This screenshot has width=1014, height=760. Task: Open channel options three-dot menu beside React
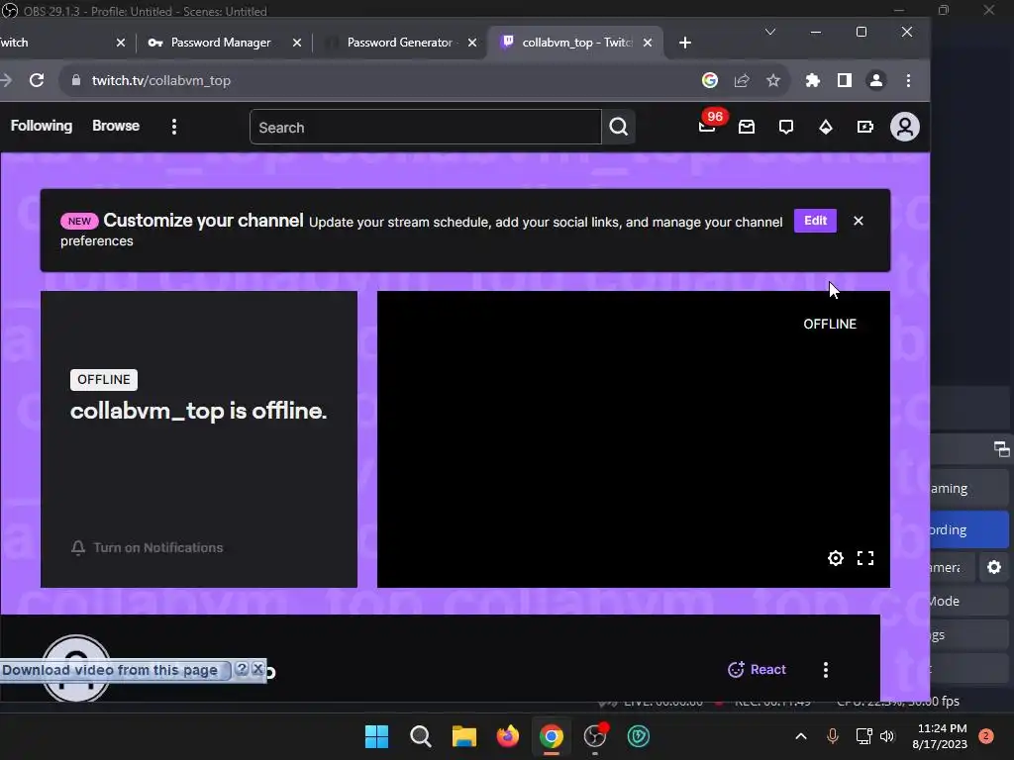825,670
